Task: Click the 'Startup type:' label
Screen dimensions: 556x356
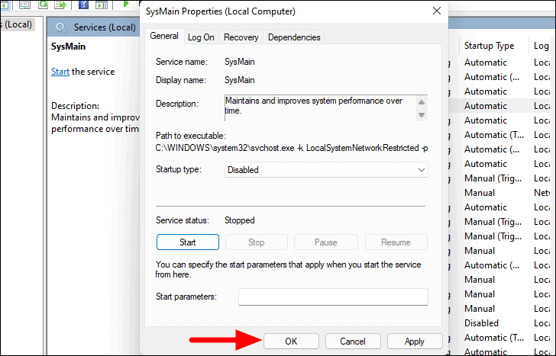Action: (x=179, y=169)
